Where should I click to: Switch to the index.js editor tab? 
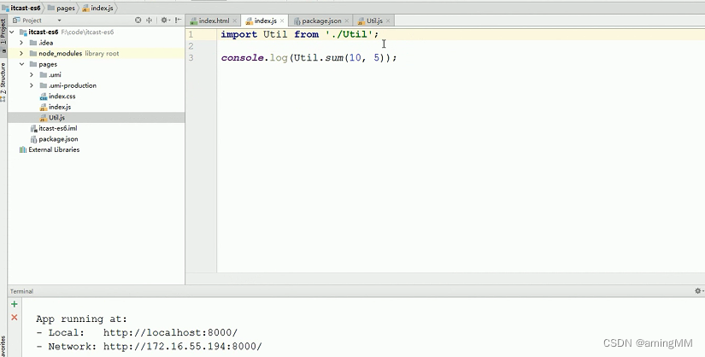(265, 20)
